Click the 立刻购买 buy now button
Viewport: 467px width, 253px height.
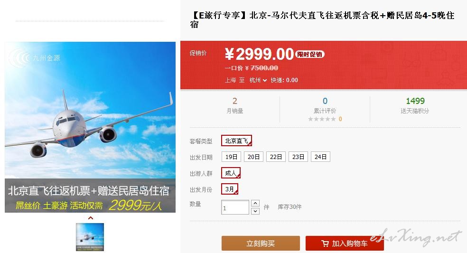coord(261,244)
